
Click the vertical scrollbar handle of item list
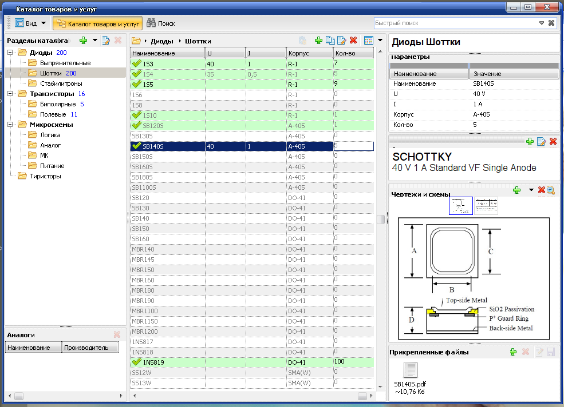pos(381,219)
